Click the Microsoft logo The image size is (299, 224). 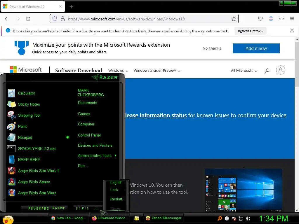point(26,70)
